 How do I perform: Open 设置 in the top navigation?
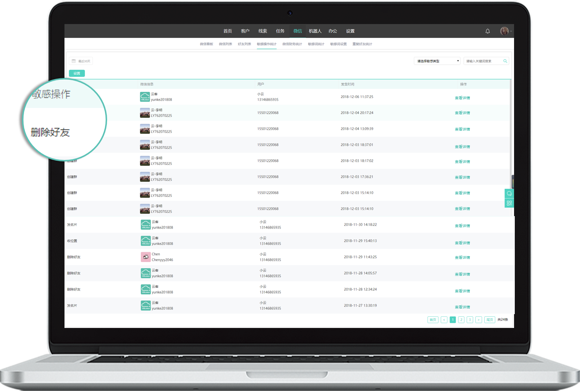[350, 31]
